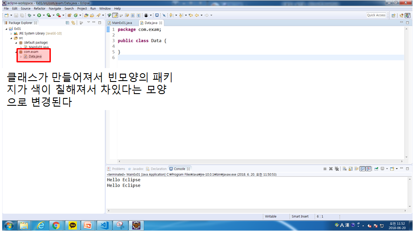Click the Debug bug icon in toolbar
413x231 pixels.
click(29, 15)
